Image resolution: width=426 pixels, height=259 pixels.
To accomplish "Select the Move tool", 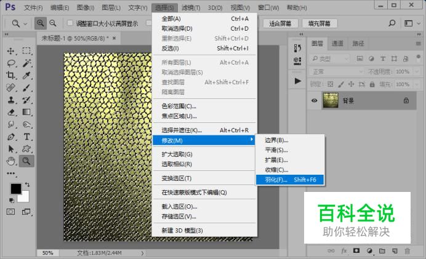I will 11,51.
